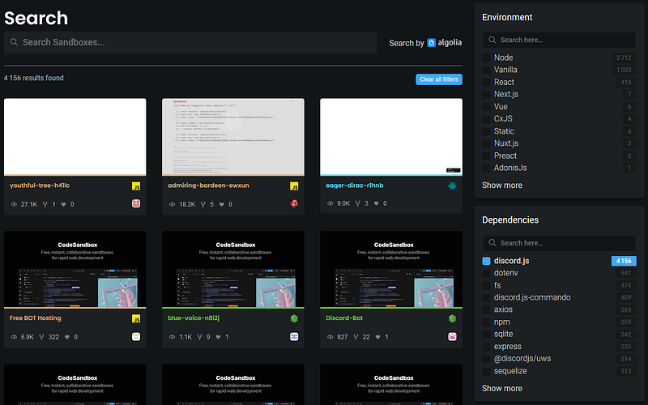Image resolution: width=648 pixels, height=405 pixels.
Task: Click the magnifier icon in the Search Sandboxes field
Action: [14, 42]
